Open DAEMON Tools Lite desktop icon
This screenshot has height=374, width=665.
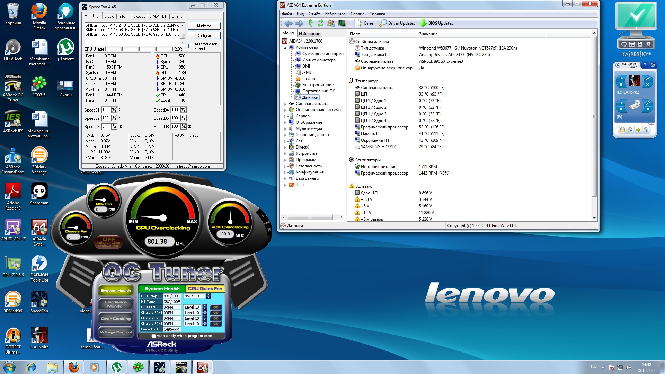(39, 269)
